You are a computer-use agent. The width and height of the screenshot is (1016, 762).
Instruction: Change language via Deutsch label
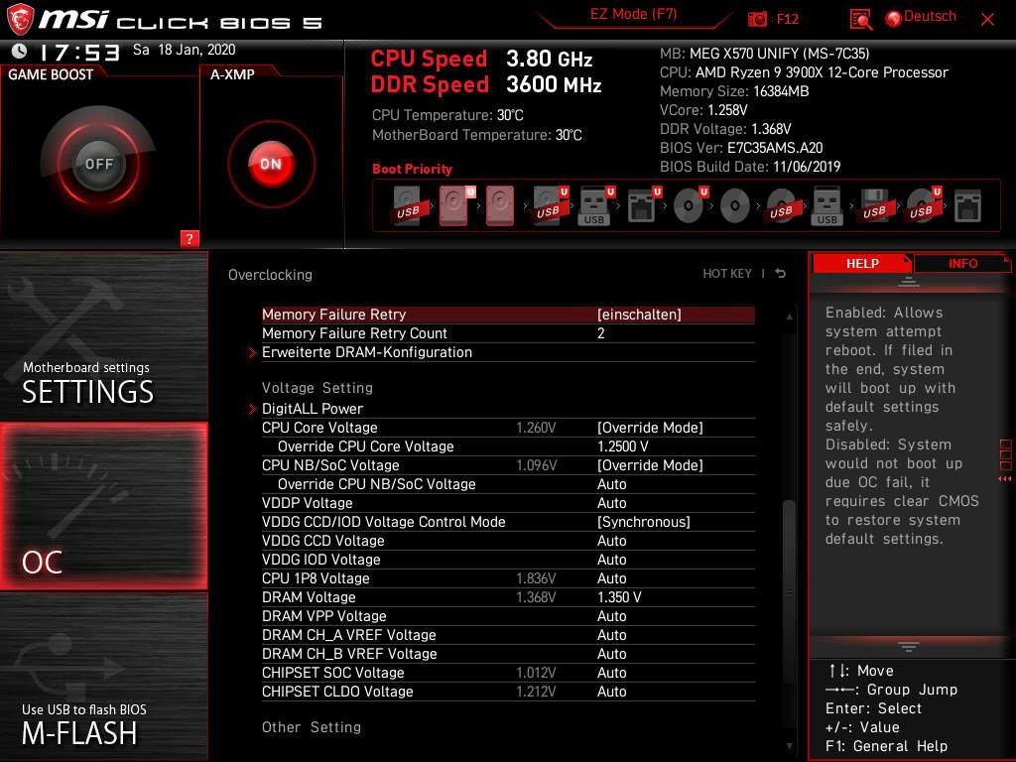click(929, 16)
